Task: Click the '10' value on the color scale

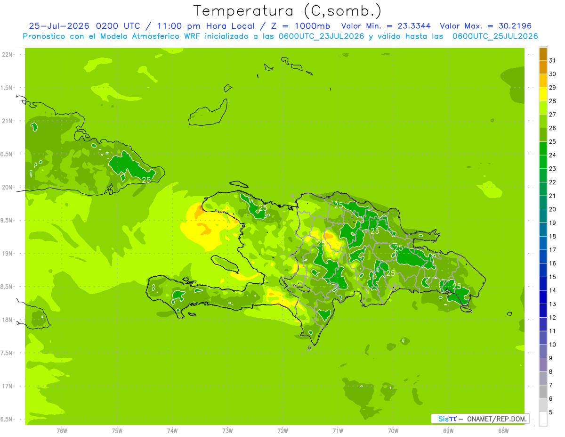Action: [x=552, y=345]
